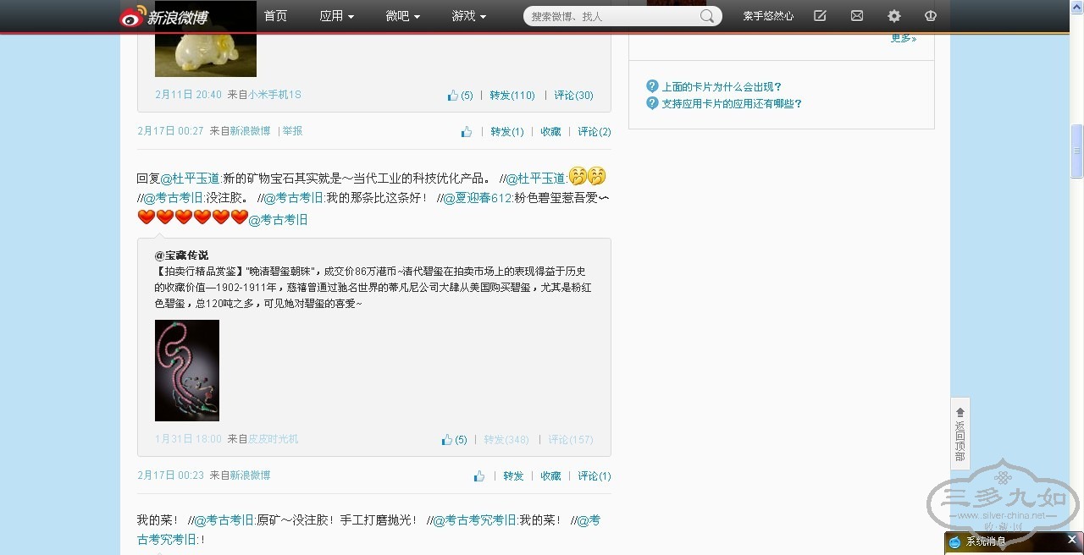Click the crown membership icon in header
The height and width of the screenshot is (555, 1084).
(x=931, y=16)
